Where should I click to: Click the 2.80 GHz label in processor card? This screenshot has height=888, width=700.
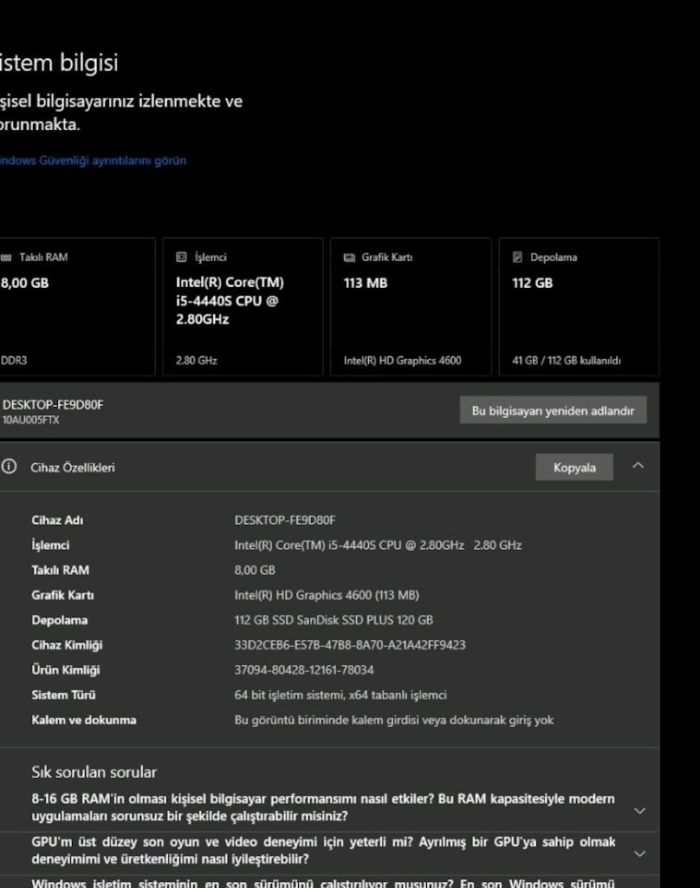click(197, 360)
